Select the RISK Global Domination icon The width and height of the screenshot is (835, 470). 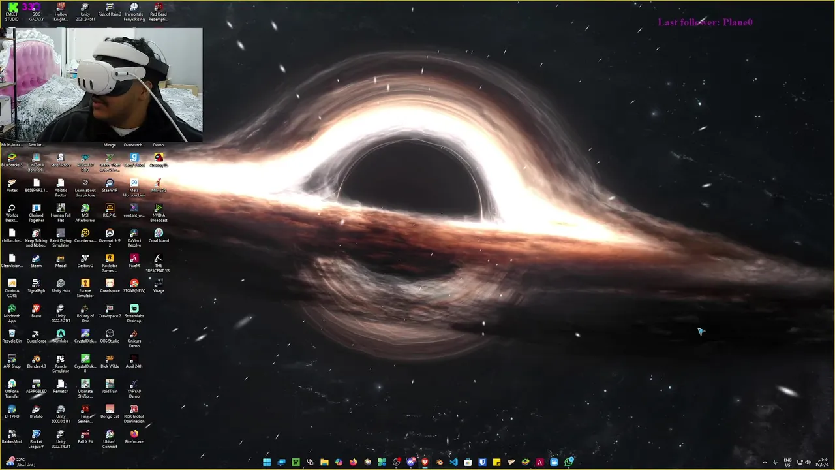[134, 414]
